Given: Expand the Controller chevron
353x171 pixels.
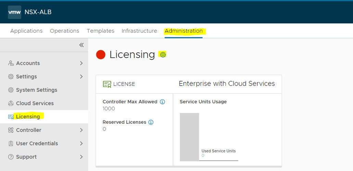Looking at the screenshot, I should point(81,130).
